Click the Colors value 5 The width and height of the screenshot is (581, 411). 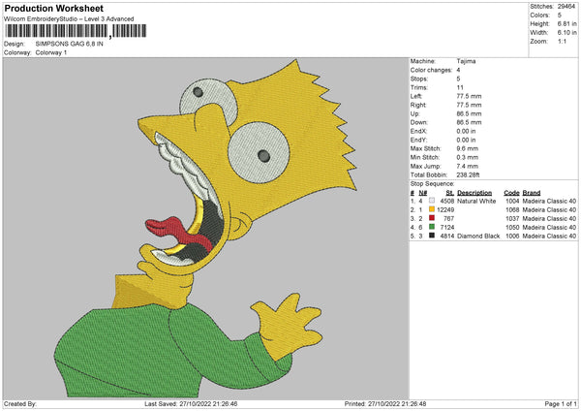click(560, 16)
